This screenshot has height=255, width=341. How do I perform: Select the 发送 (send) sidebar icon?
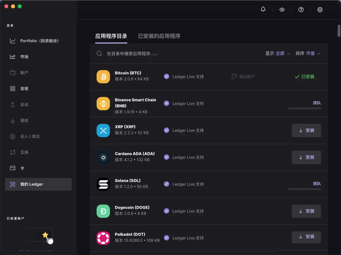point(13,105)
